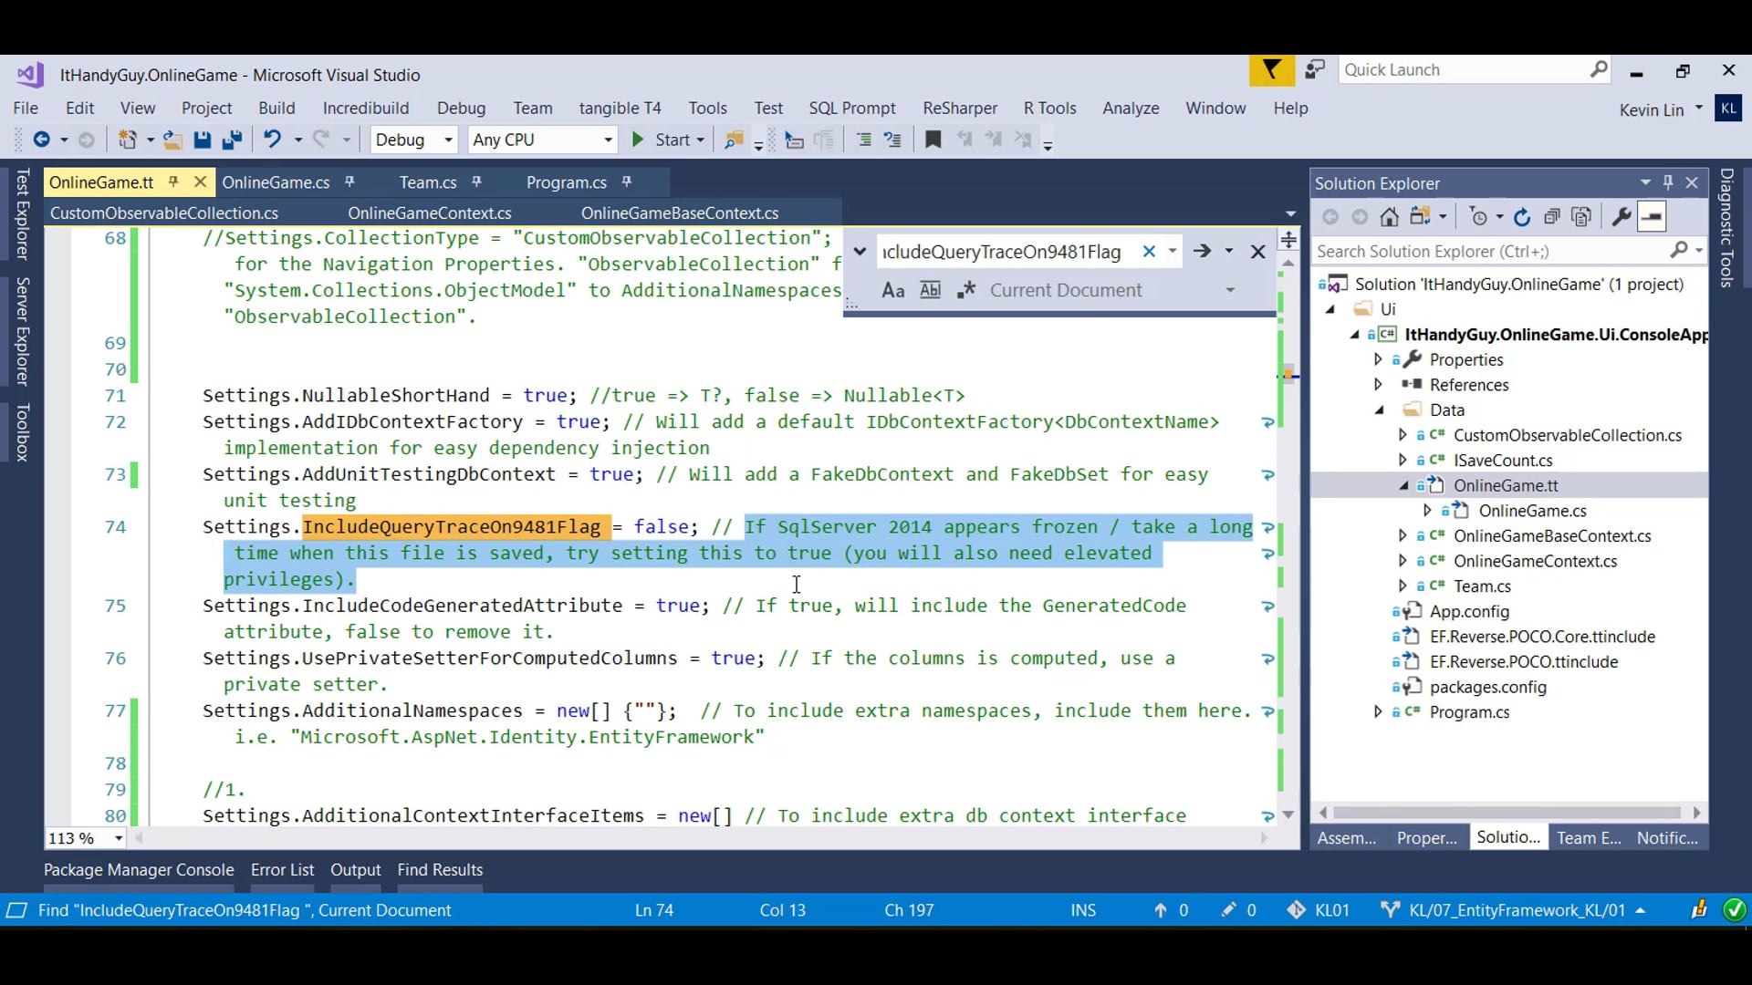The height and width of the screenshot is (985, 1752).
Task: Click Collapse All in Solution Explorer
Action: 1551,217
